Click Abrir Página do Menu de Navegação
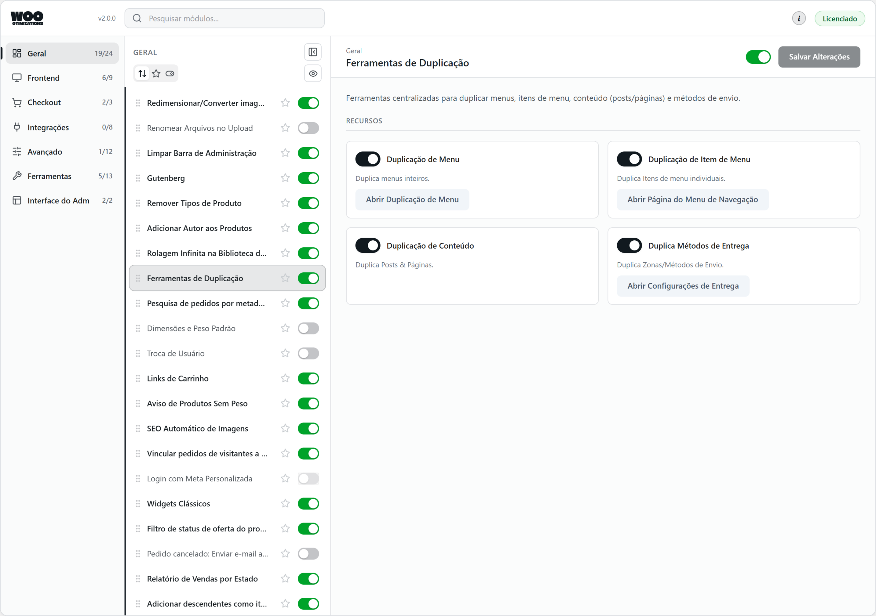This screenshot has width=876, height=616. pos(693,199)
